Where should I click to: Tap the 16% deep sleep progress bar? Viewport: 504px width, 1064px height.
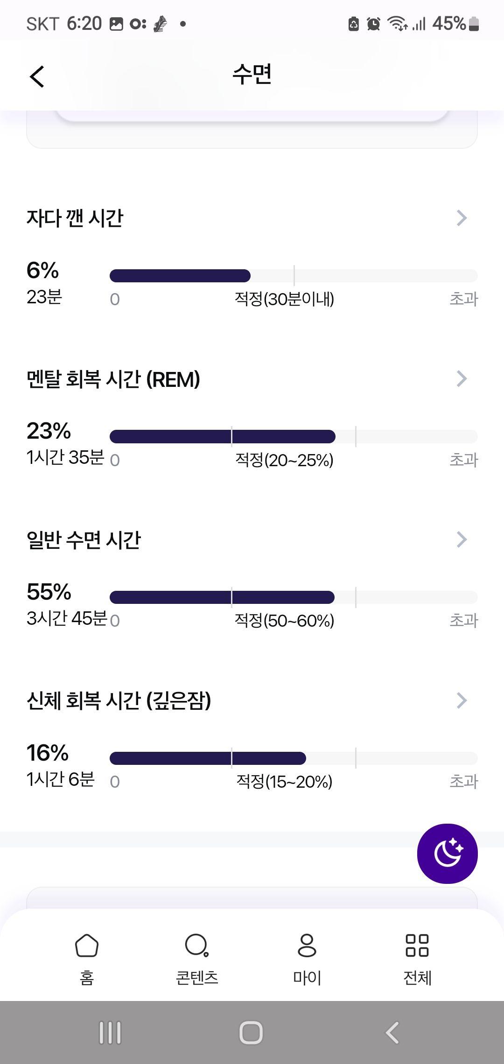tap(294, 758)
